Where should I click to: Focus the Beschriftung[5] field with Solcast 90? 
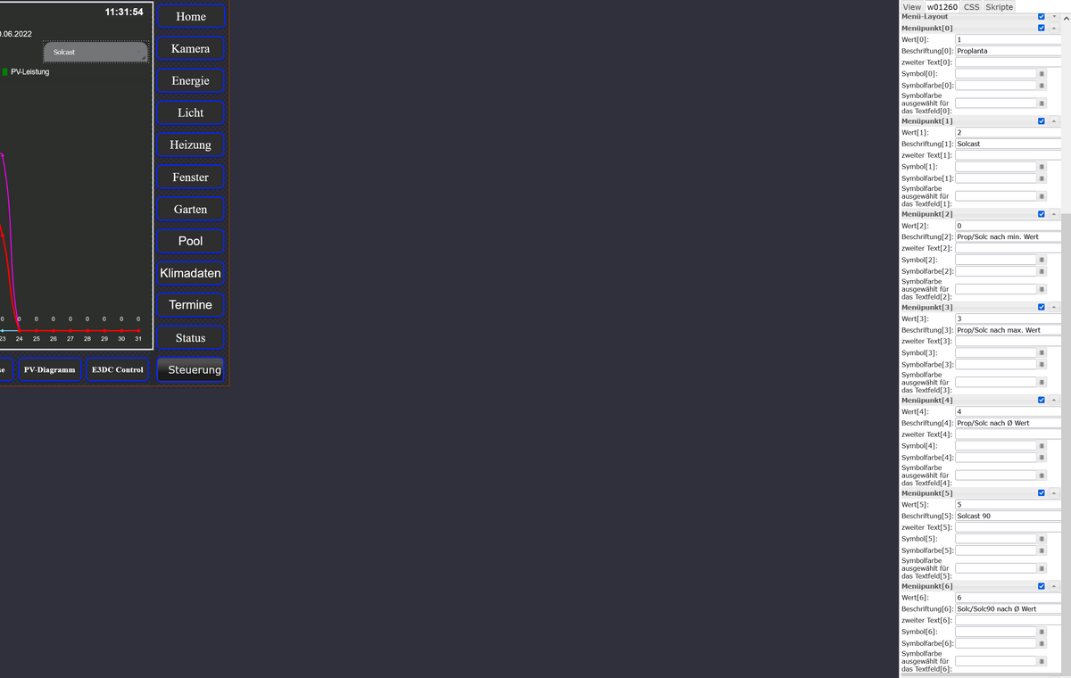[x=1009, y=516]
